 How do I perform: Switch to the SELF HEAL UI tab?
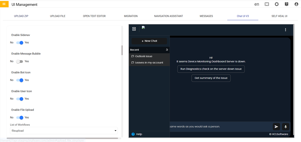point(279,16)
